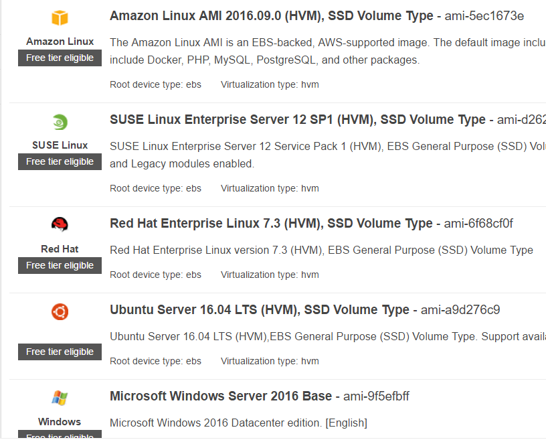
Task: Click Ubuntu Server 16.04 LTS description text
Action: [x=328, y=337]
